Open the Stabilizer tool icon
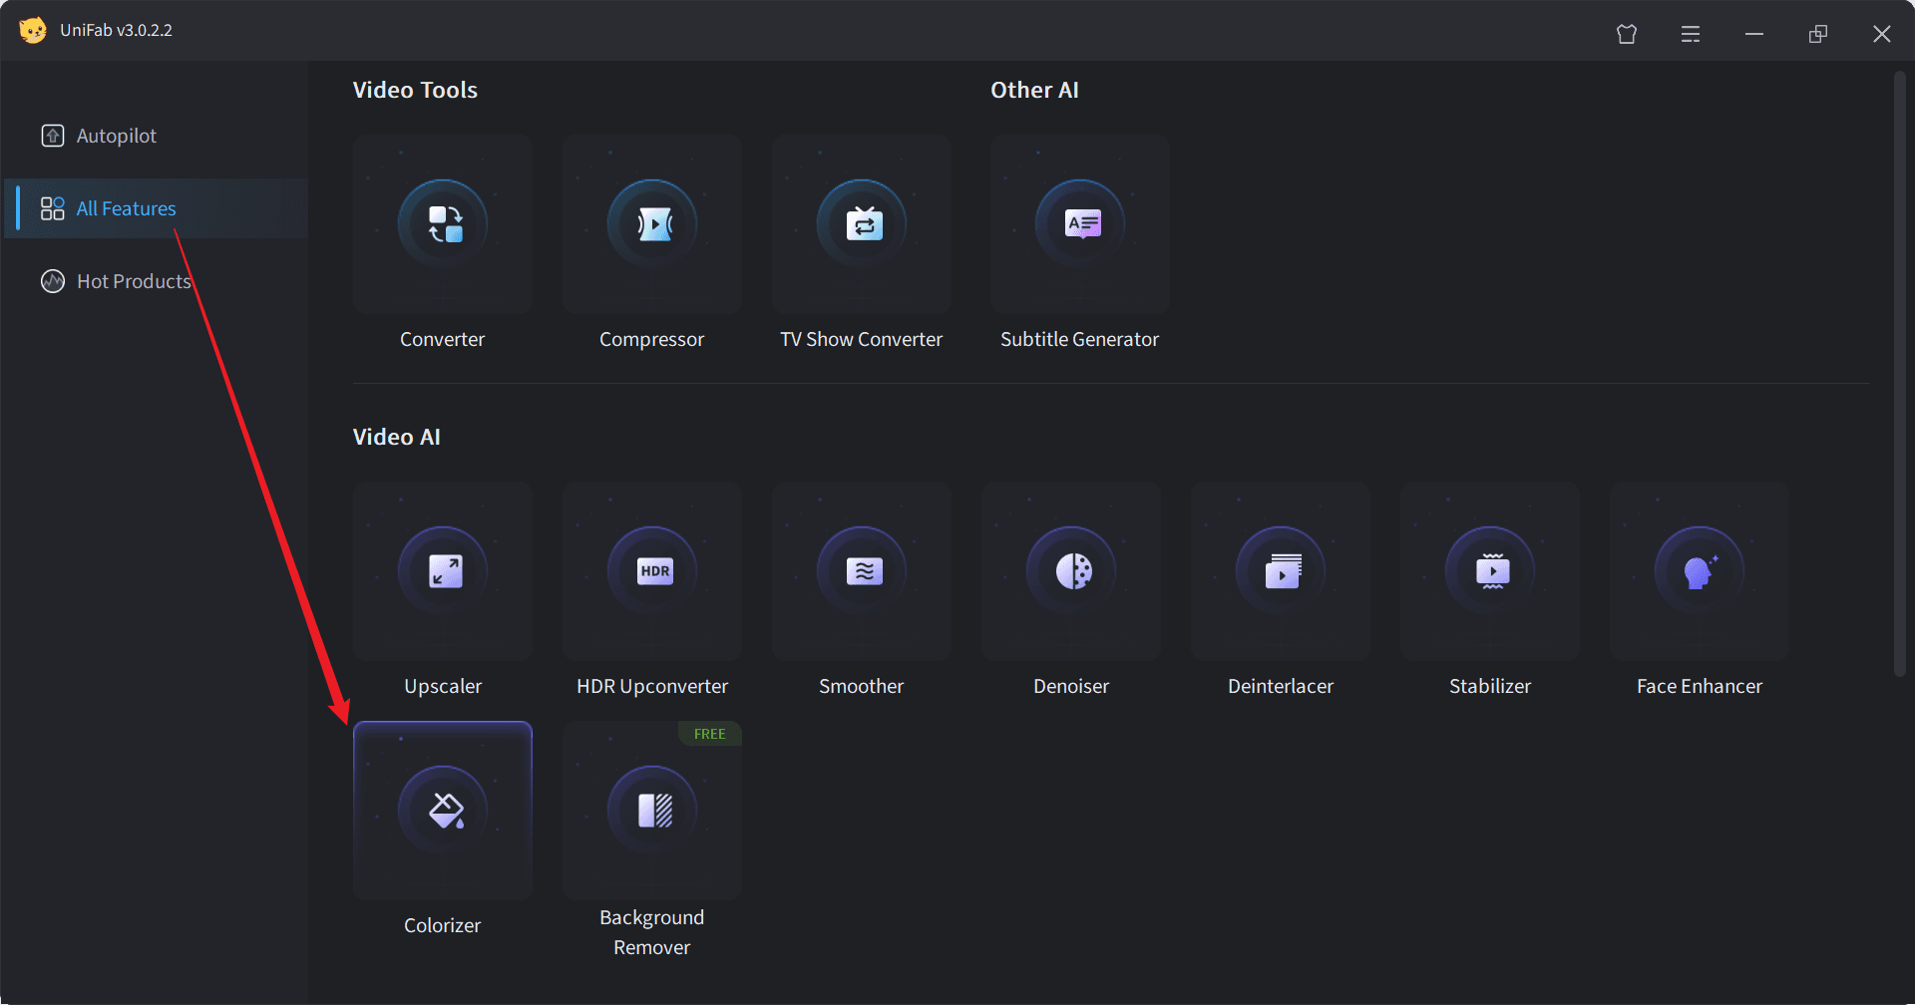The image size is (1915, 1005). point(1490,571)
